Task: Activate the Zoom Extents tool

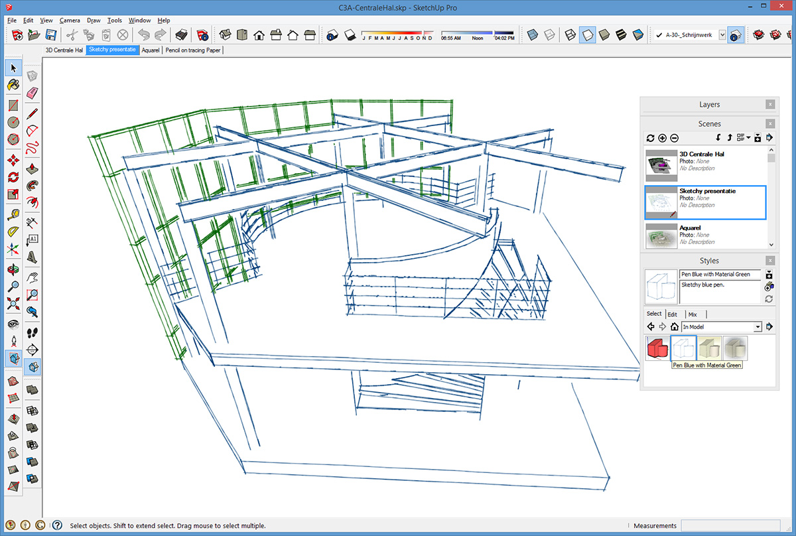Action: coord(13,303)
